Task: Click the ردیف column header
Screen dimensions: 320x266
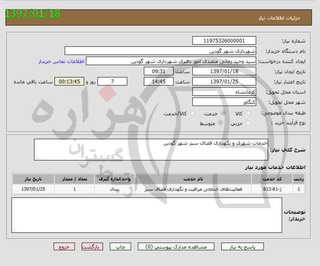Action: coord(299,179)
